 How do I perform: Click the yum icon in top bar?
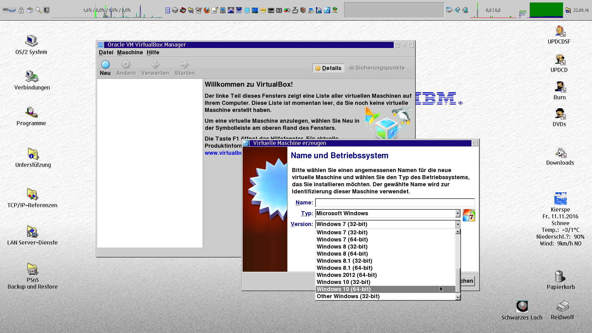(x=263, y=10)
